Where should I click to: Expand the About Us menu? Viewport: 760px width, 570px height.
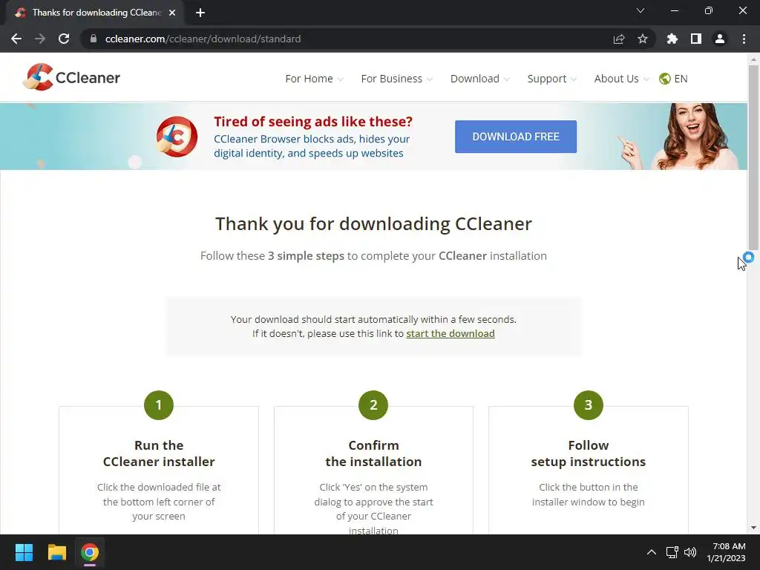click(x=621, y=79)
